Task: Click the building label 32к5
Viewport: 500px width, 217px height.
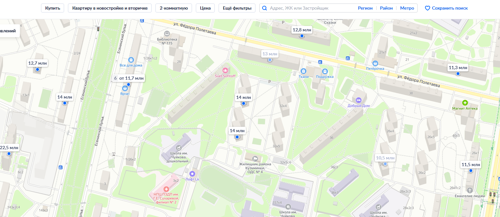Action: 276,146
